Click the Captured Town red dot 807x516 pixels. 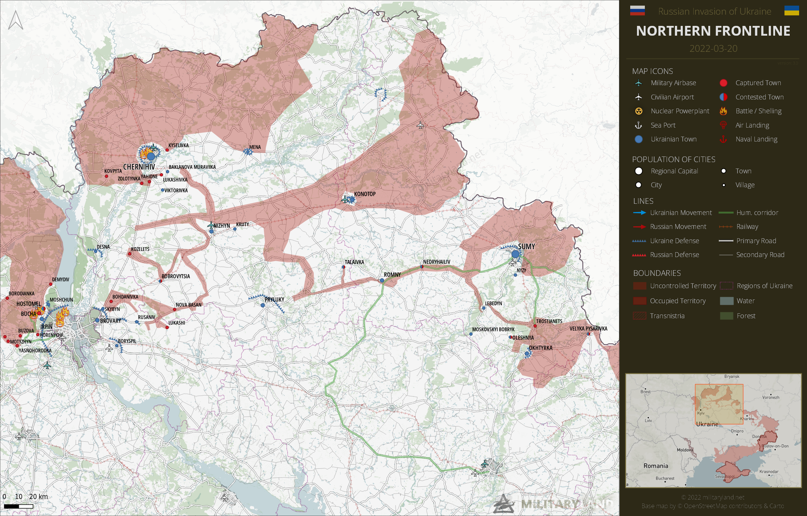pos(723,83)
